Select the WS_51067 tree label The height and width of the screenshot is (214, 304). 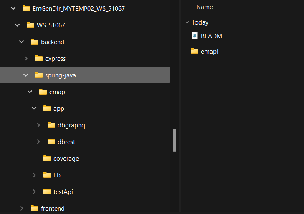tap(51, 25)
